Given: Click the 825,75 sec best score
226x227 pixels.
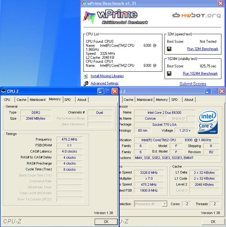Looking at the screenshot, I should click(x=208, y=66).
